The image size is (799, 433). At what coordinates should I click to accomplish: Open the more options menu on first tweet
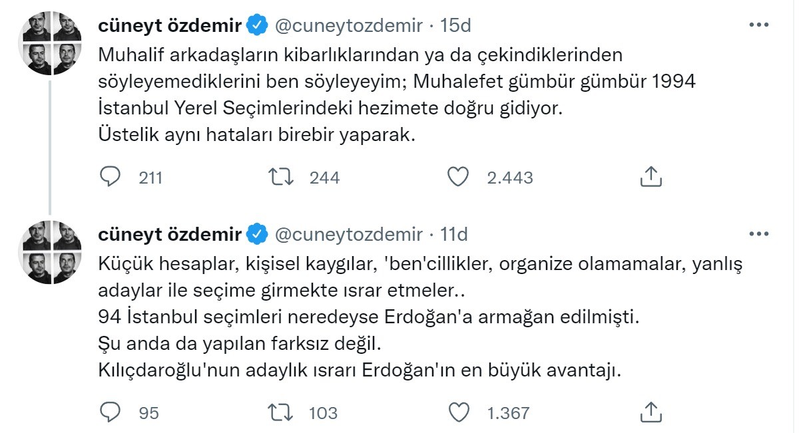coord(760,25)
